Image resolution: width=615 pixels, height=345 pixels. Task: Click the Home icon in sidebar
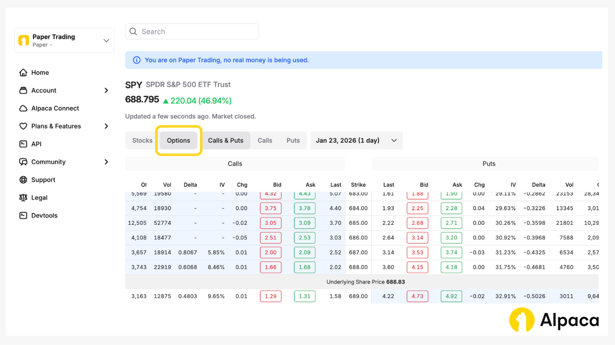[23, 73]
